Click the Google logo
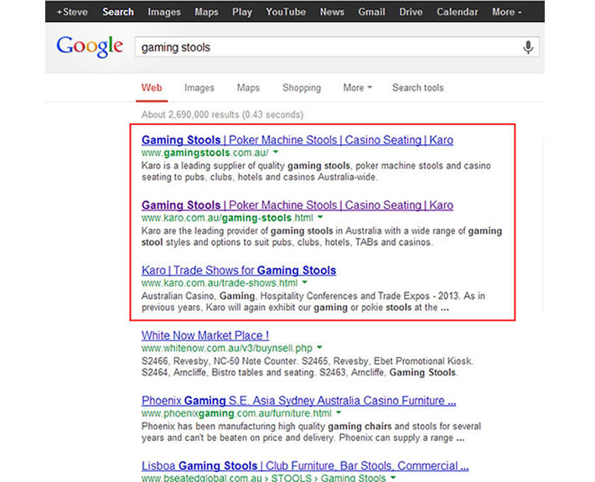Screen dimensions: 595x482 click(90, 47)
